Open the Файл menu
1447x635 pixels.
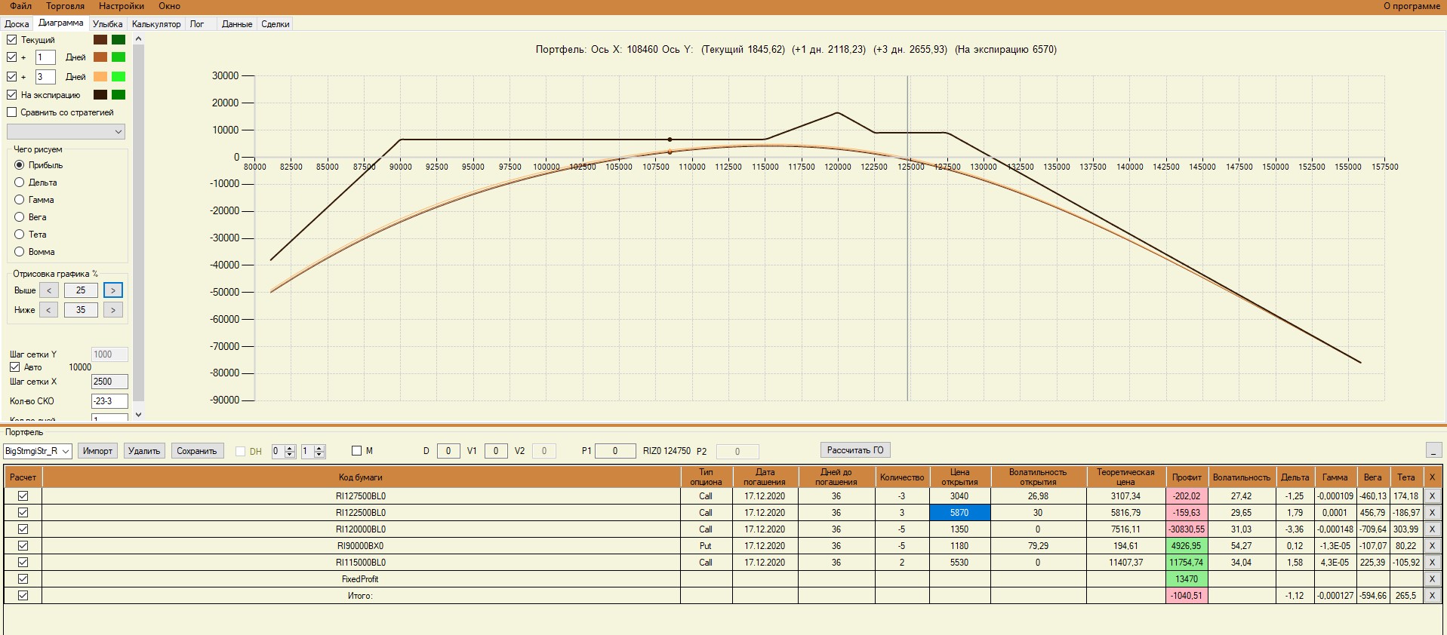click(20, 6)
